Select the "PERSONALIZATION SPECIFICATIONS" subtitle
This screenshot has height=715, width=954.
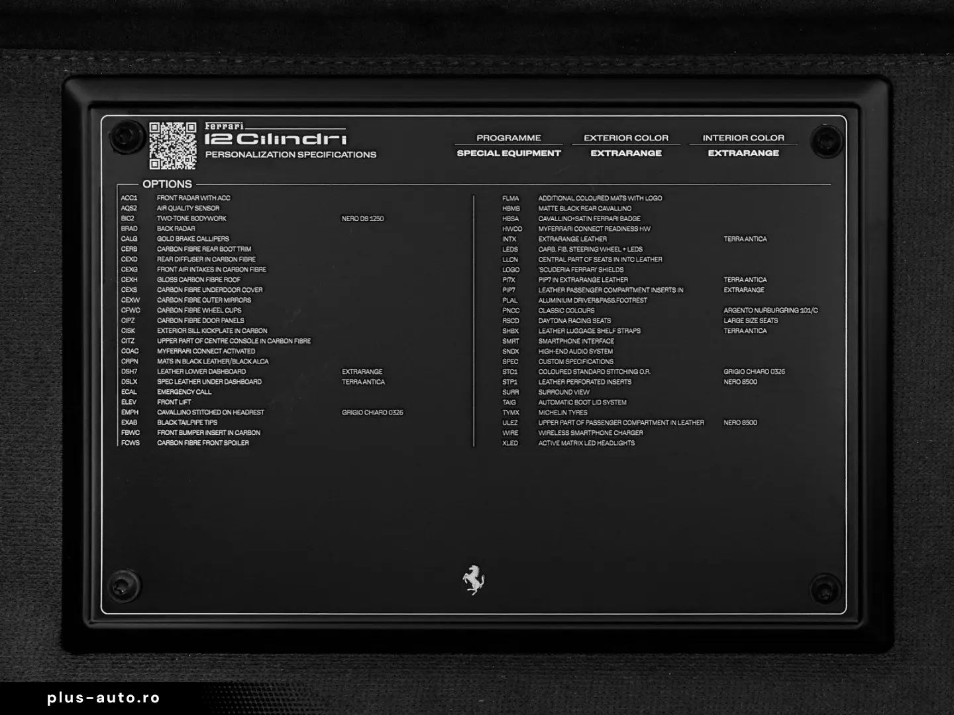[x=291, y=155]
